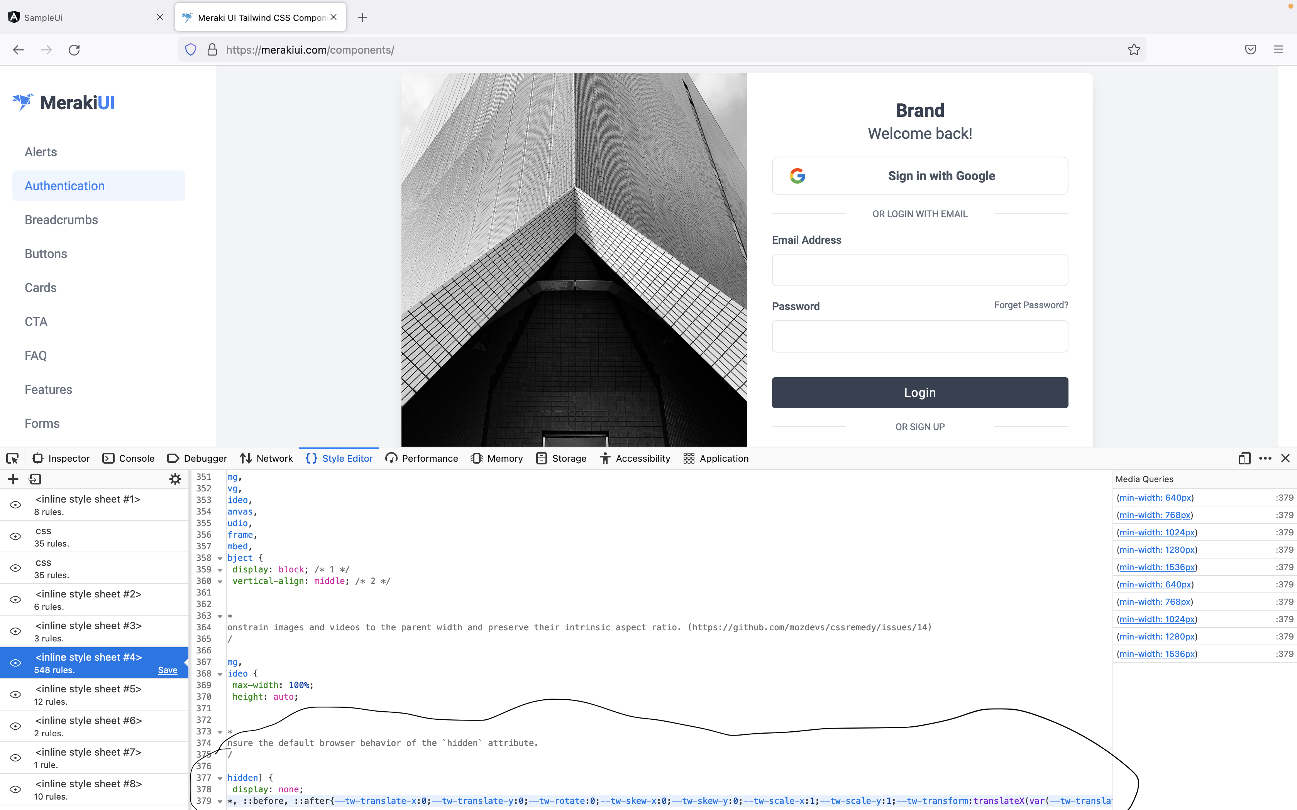Click inside the Email Address field
The width and height of the screenshot is (1297, 810).
click(x=919, y=270)
